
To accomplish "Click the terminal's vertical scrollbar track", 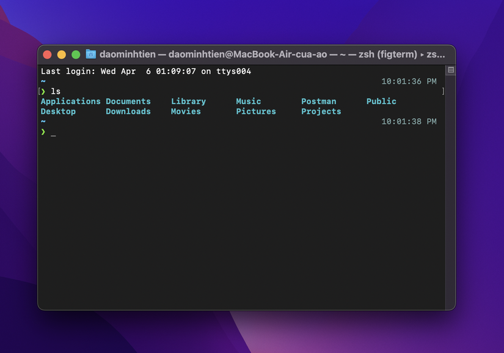I will point(450,191).
